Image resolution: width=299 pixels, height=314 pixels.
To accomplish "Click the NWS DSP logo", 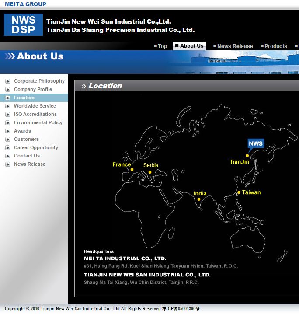I will [23, 24].
